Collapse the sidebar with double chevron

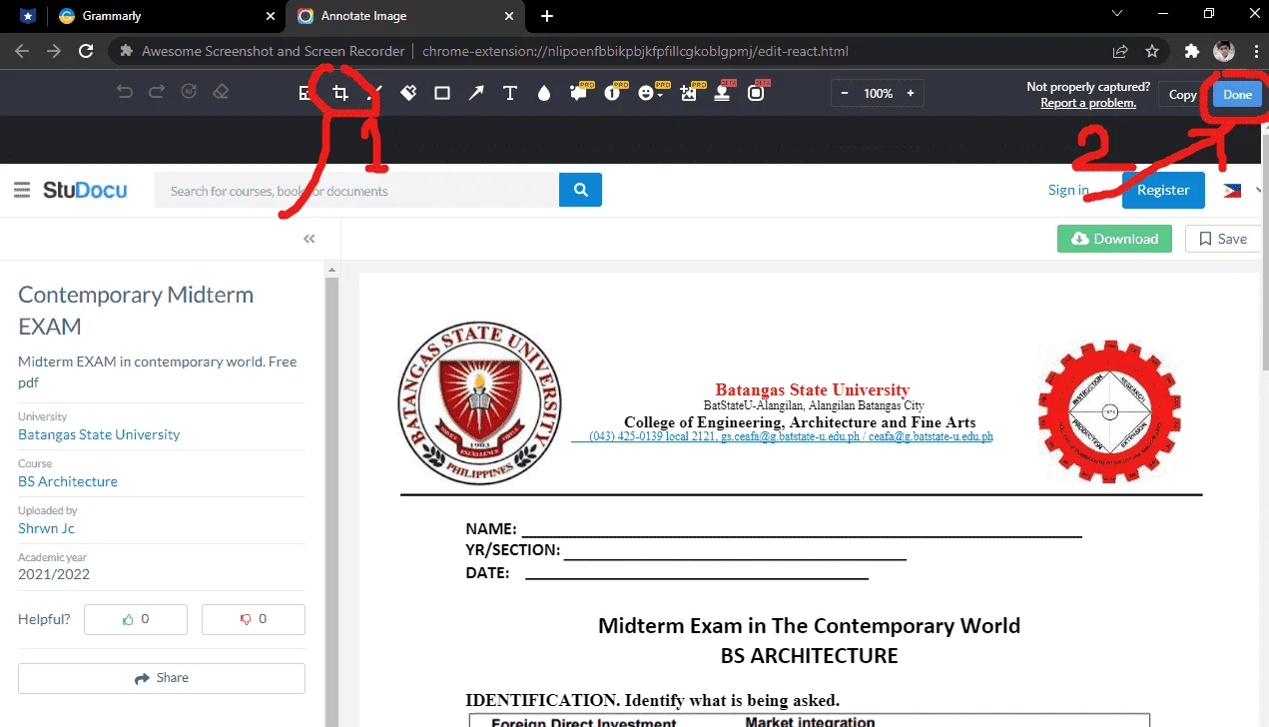pyautogui.click(x=310, y=239)
